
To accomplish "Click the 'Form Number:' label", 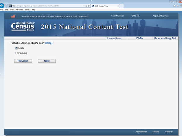I will (117, 16).
